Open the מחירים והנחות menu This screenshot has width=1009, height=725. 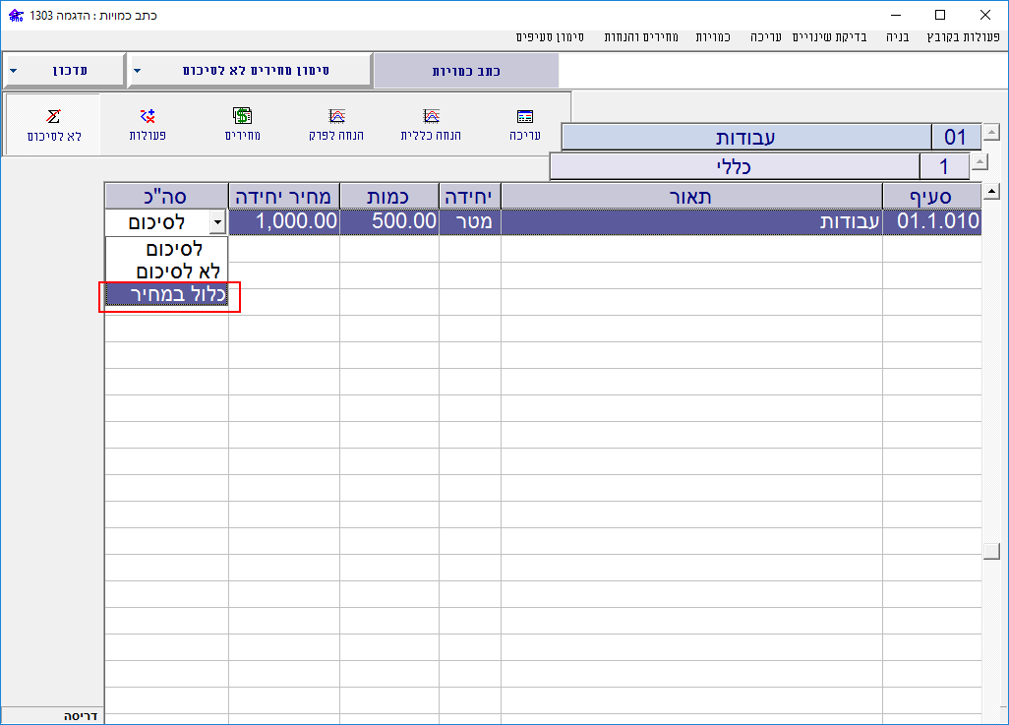tap(643, 36)
